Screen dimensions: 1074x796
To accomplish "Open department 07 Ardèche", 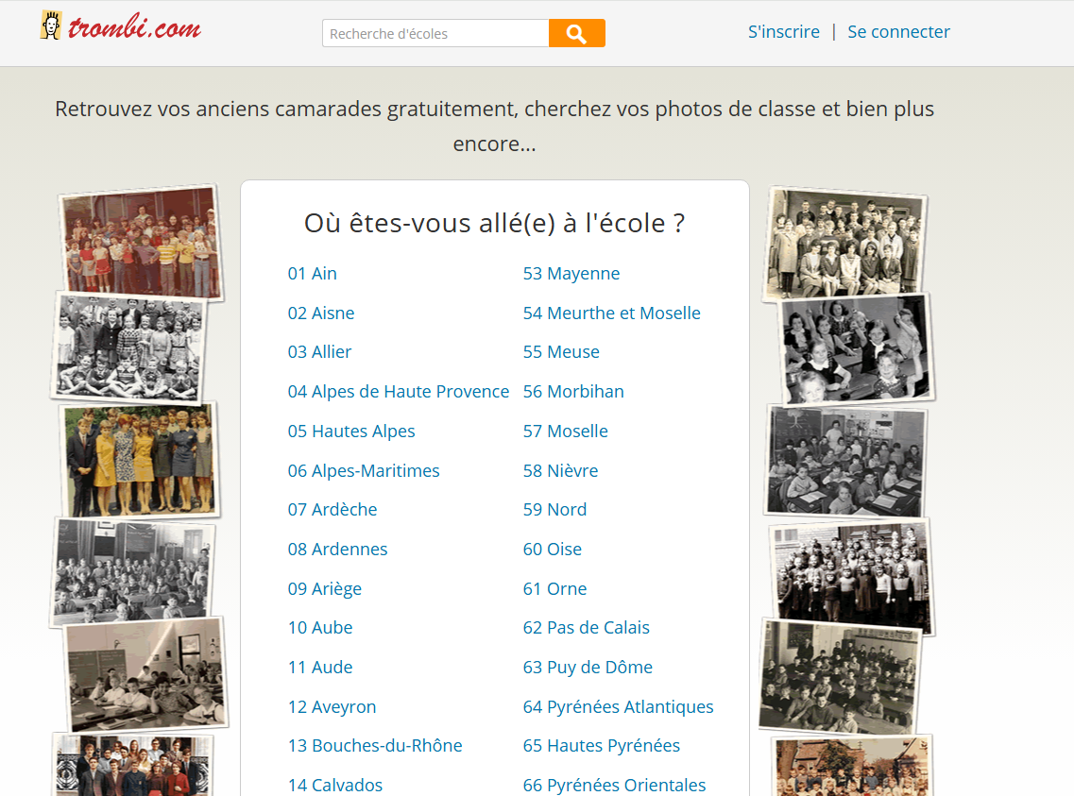I will click(332, 509).
